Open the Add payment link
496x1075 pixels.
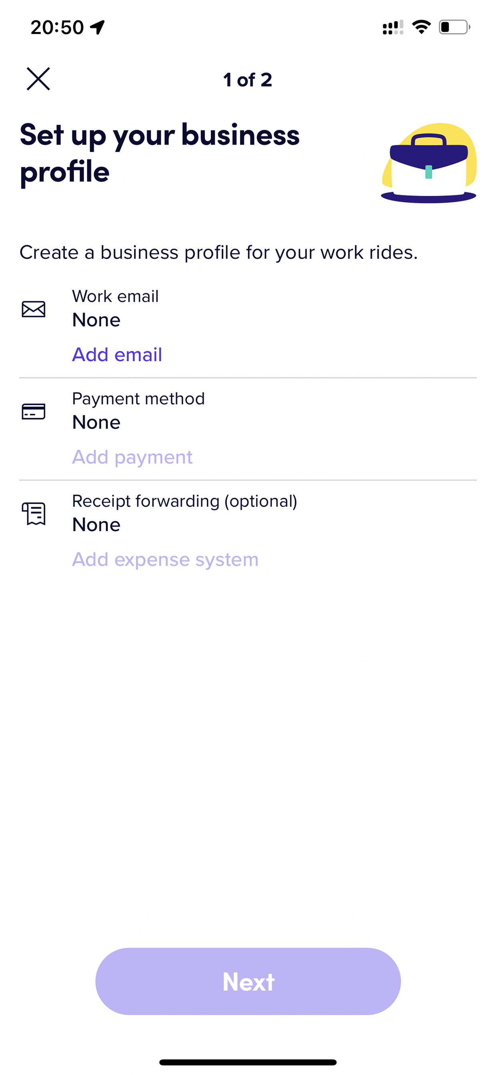[132, 457]
